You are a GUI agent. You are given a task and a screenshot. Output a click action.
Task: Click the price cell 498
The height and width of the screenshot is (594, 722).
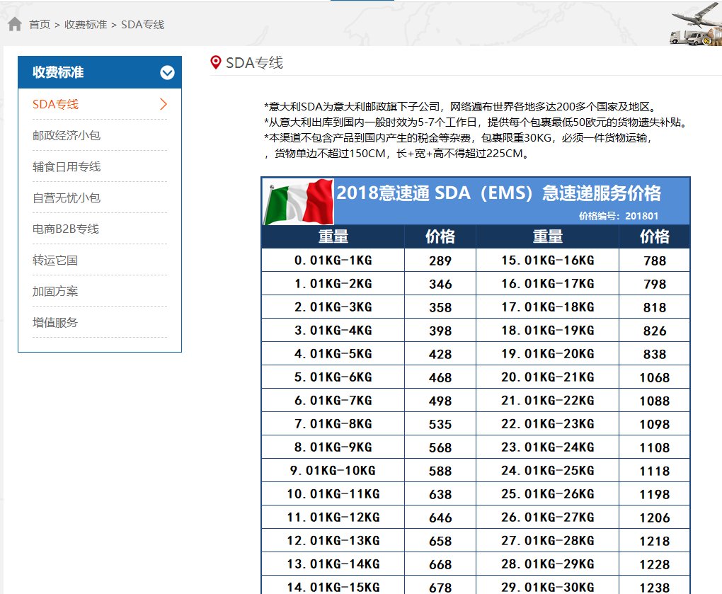(x=440, y=401)
